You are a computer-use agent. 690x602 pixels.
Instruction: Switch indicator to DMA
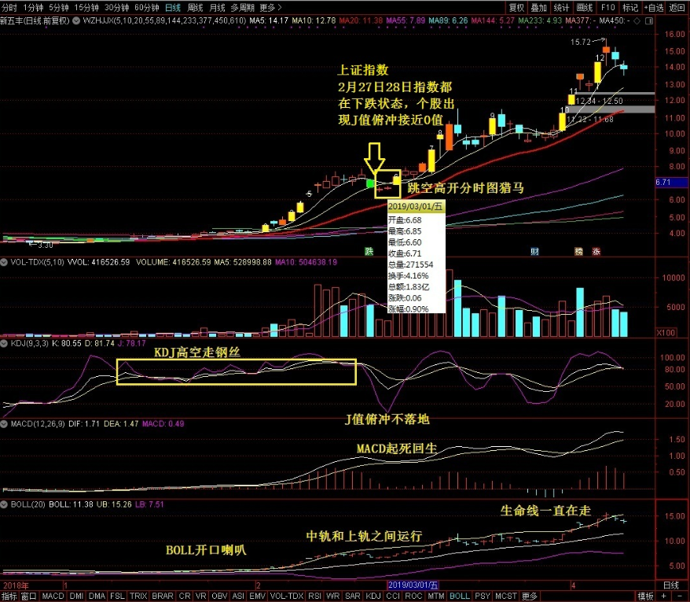97,596
